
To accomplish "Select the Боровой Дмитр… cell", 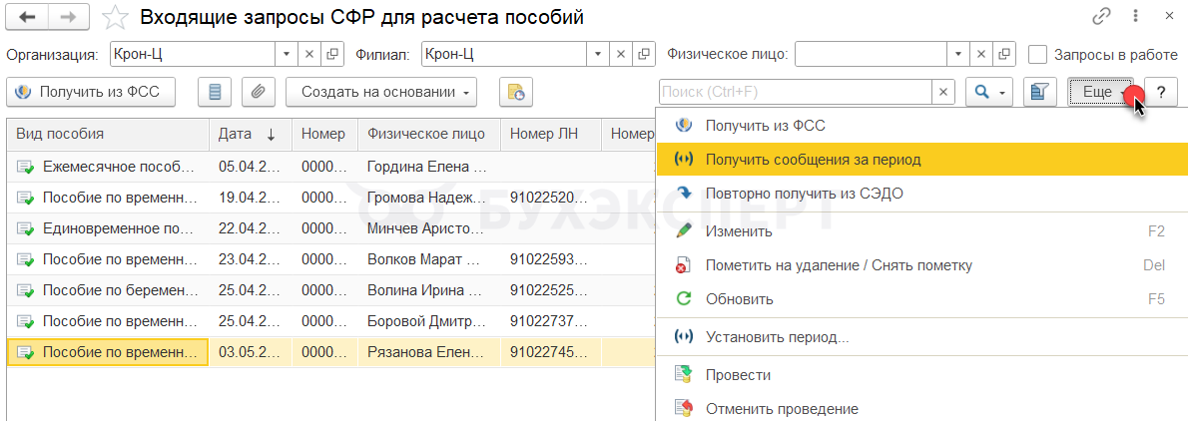I will click(429, 321).
